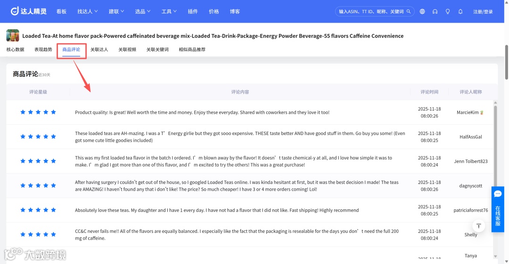Click the star rating in MarcieKim's row
This screenshot has width=509, height=264.
pos(38,112)
